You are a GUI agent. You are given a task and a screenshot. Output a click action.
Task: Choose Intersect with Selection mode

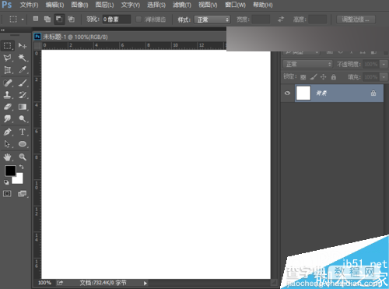pos(71,19)
